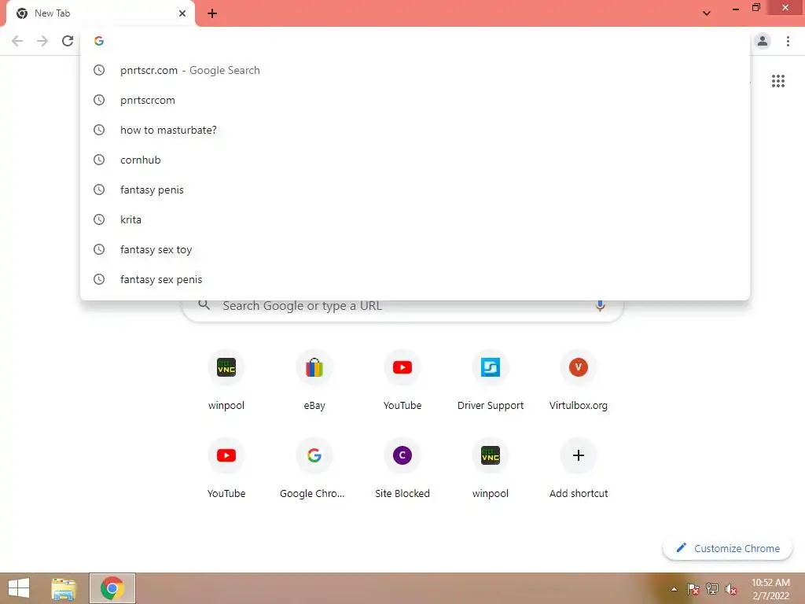Image resolution: width=805 pixels, height=604 pixels.
Task: Click the network tray icon
Action: [x=712, y=589]
